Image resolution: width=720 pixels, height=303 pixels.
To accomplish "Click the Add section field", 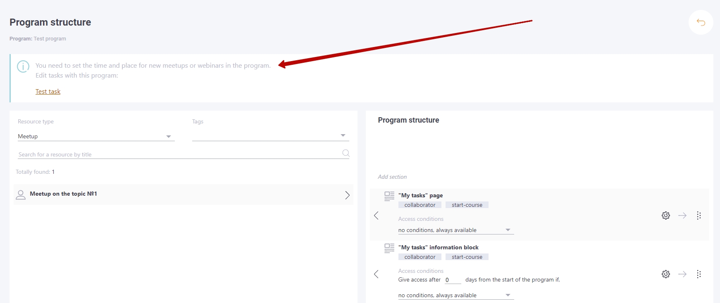I will pyautogui.click(x=392, y=177).
